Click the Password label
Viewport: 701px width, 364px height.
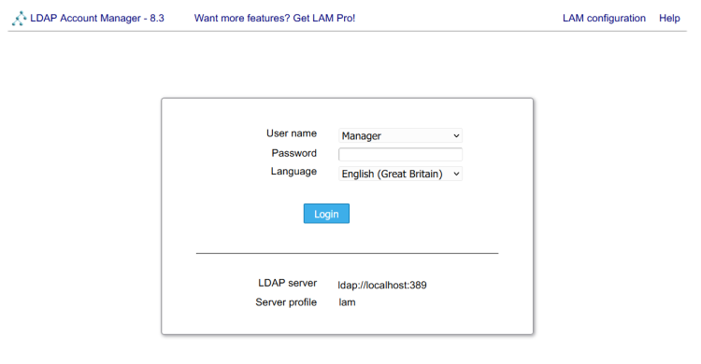[293, 153]
